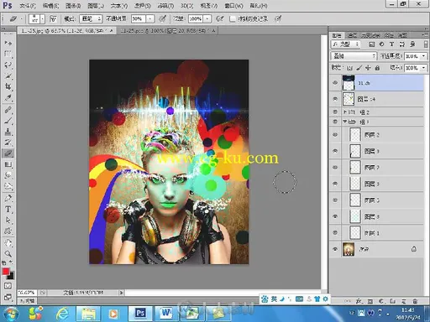Screen dimensions: 430x322
Task: Open the 窗口(W) menu
Action: (233, 6)
